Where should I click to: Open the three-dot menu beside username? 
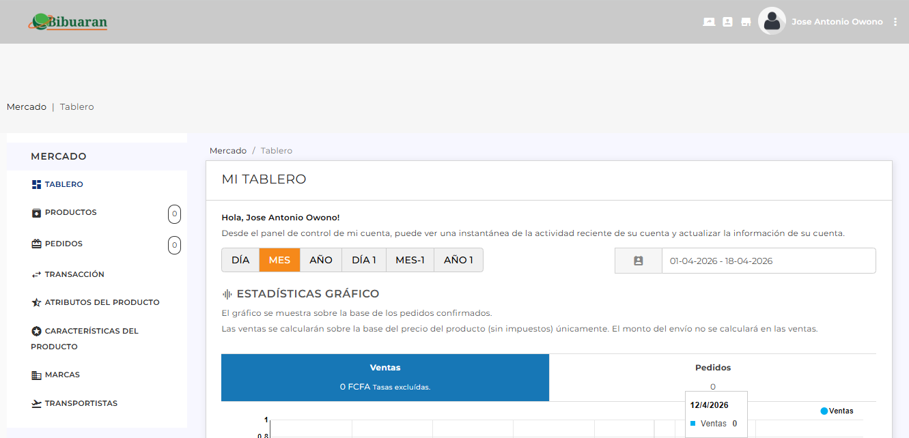coord(895,22)
